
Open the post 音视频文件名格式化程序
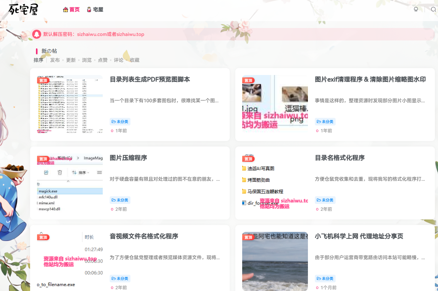point(144,236)
